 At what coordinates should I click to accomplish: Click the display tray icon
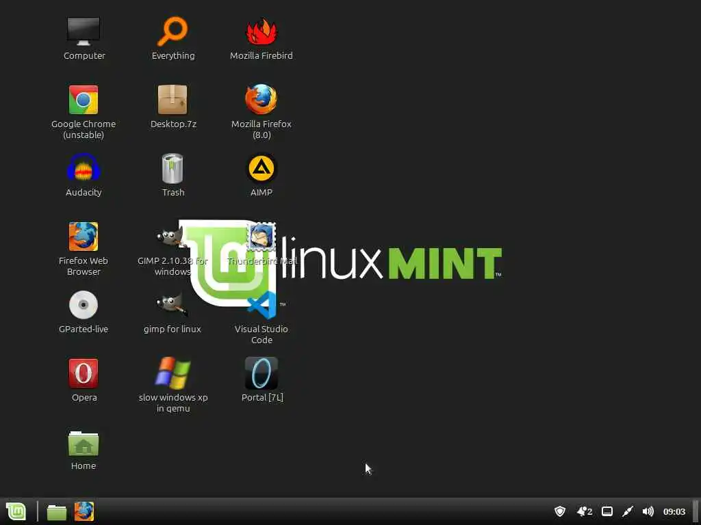[607, 511]
